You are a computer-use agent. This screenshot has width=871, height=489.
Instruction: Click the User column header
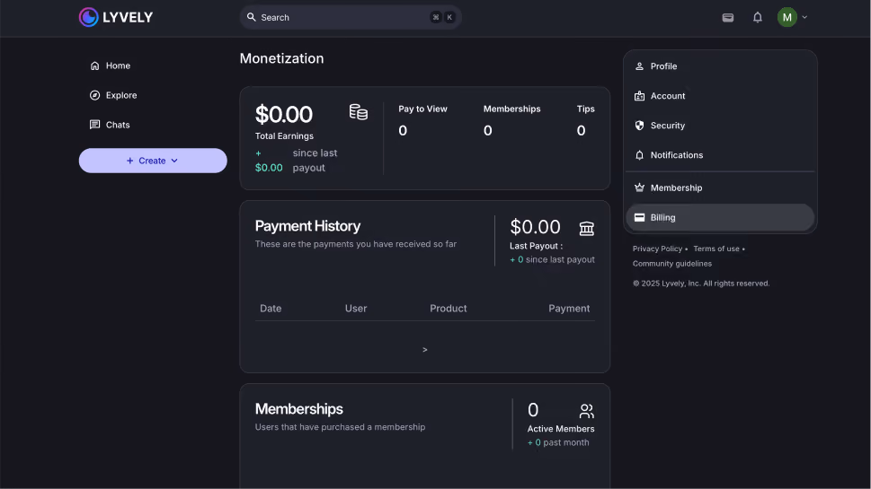pyautogui.click(x=356, y=309)
